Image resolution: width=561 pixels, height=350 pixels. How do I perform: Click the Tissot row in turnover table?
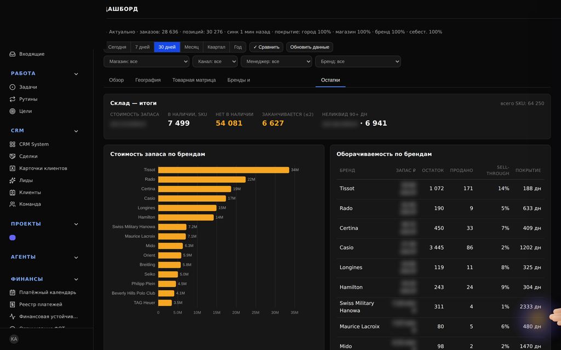440,189
